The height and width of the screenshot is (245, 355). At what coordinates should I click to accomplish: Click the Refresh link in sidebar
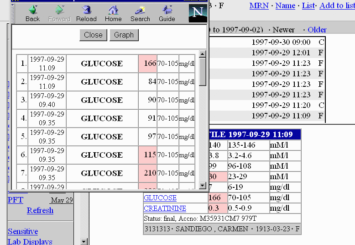pyautogui.click(x=40, y=210)
